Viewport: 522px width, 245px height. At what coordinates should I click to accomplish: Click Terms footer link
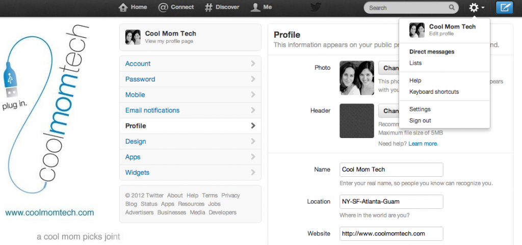tap(210, 196)
